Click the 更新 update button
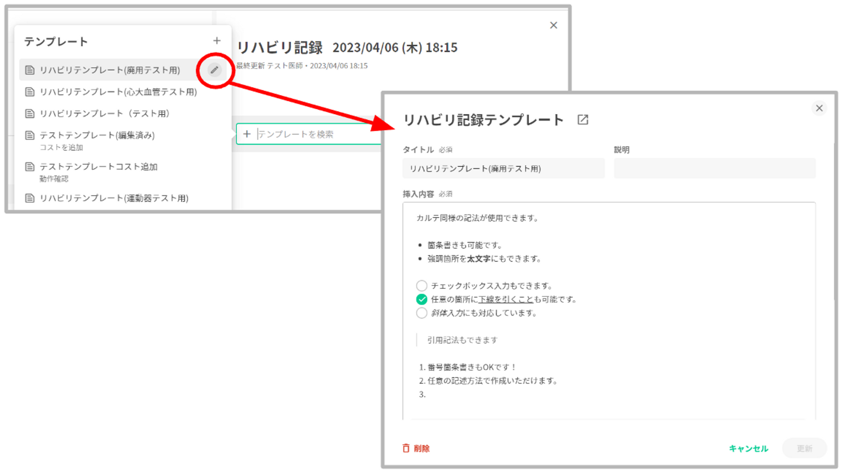Viewport: 844px width, 475px height. click(804, 448)
